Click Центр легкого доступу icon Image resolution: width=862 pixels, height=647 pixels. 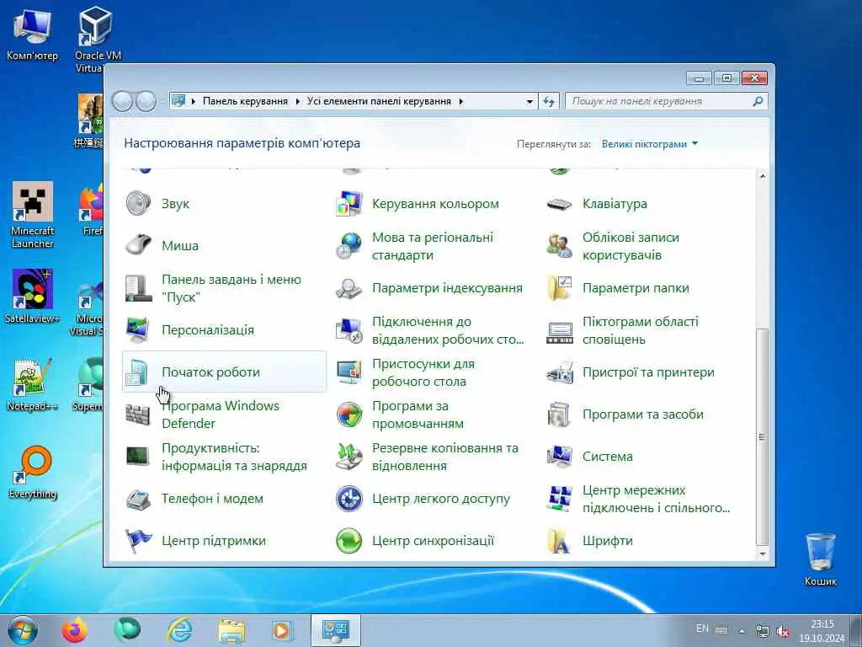349,499
